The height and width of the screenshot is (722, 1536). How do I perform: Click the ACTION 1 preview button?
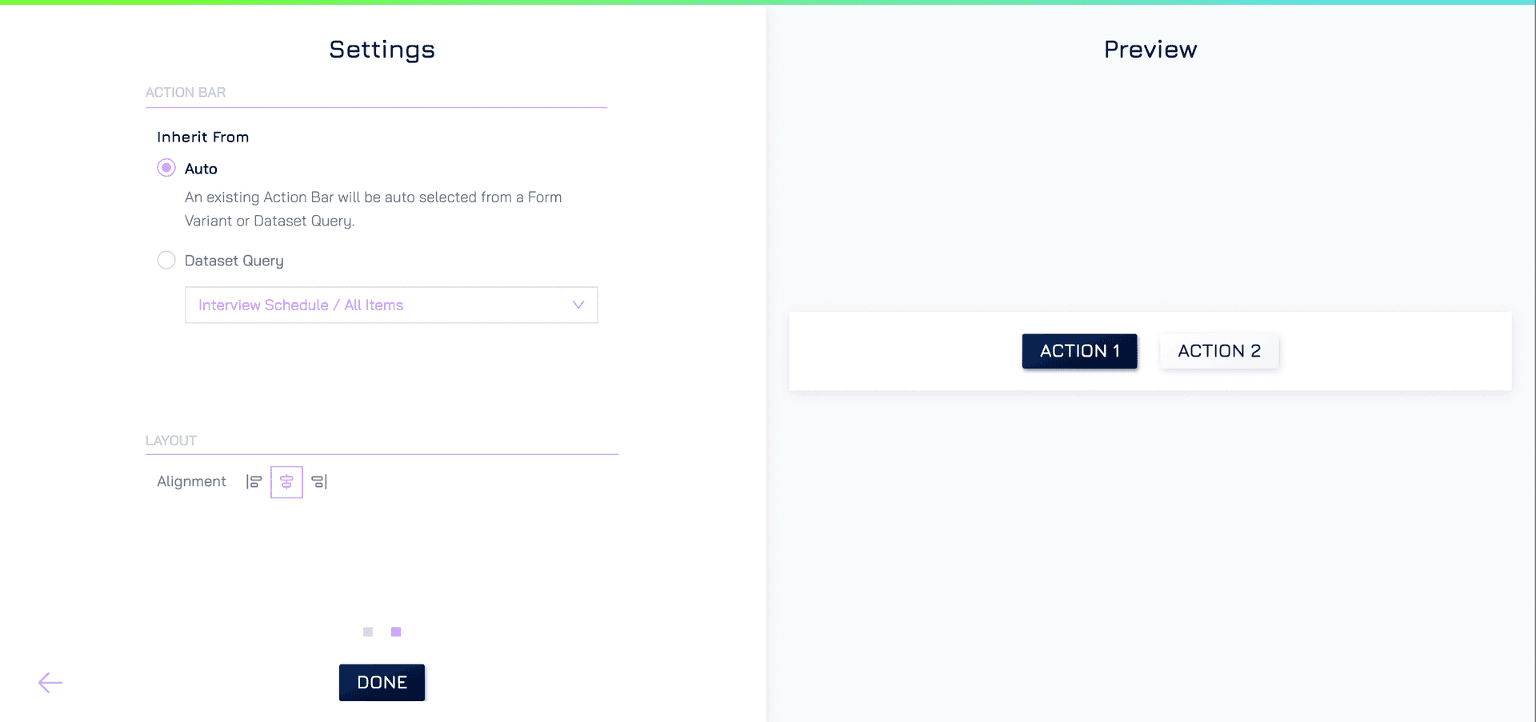(x=1079, y=351)
